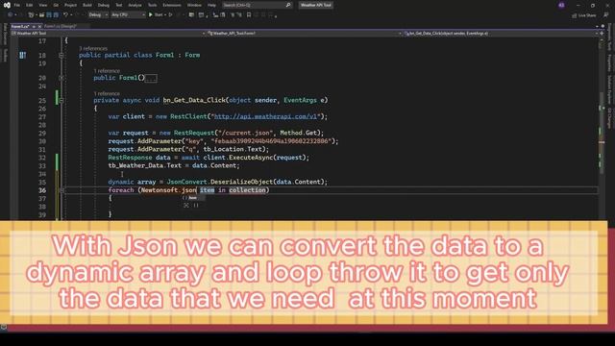Open the Build menu
The height and width of the screenshot is (346, 615).
pyautogui.click(x=87, y=5)
